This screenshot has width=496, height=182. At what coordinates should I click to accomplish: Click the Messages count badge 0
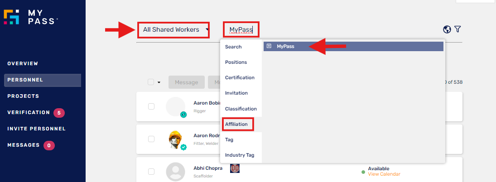coord(49,145)
